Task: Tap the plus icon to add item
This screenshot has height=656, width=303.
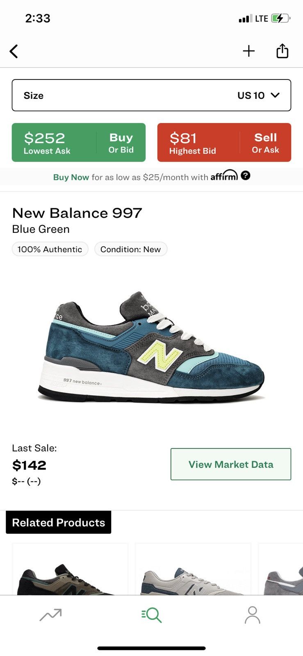Action: (x=248, y=51)
